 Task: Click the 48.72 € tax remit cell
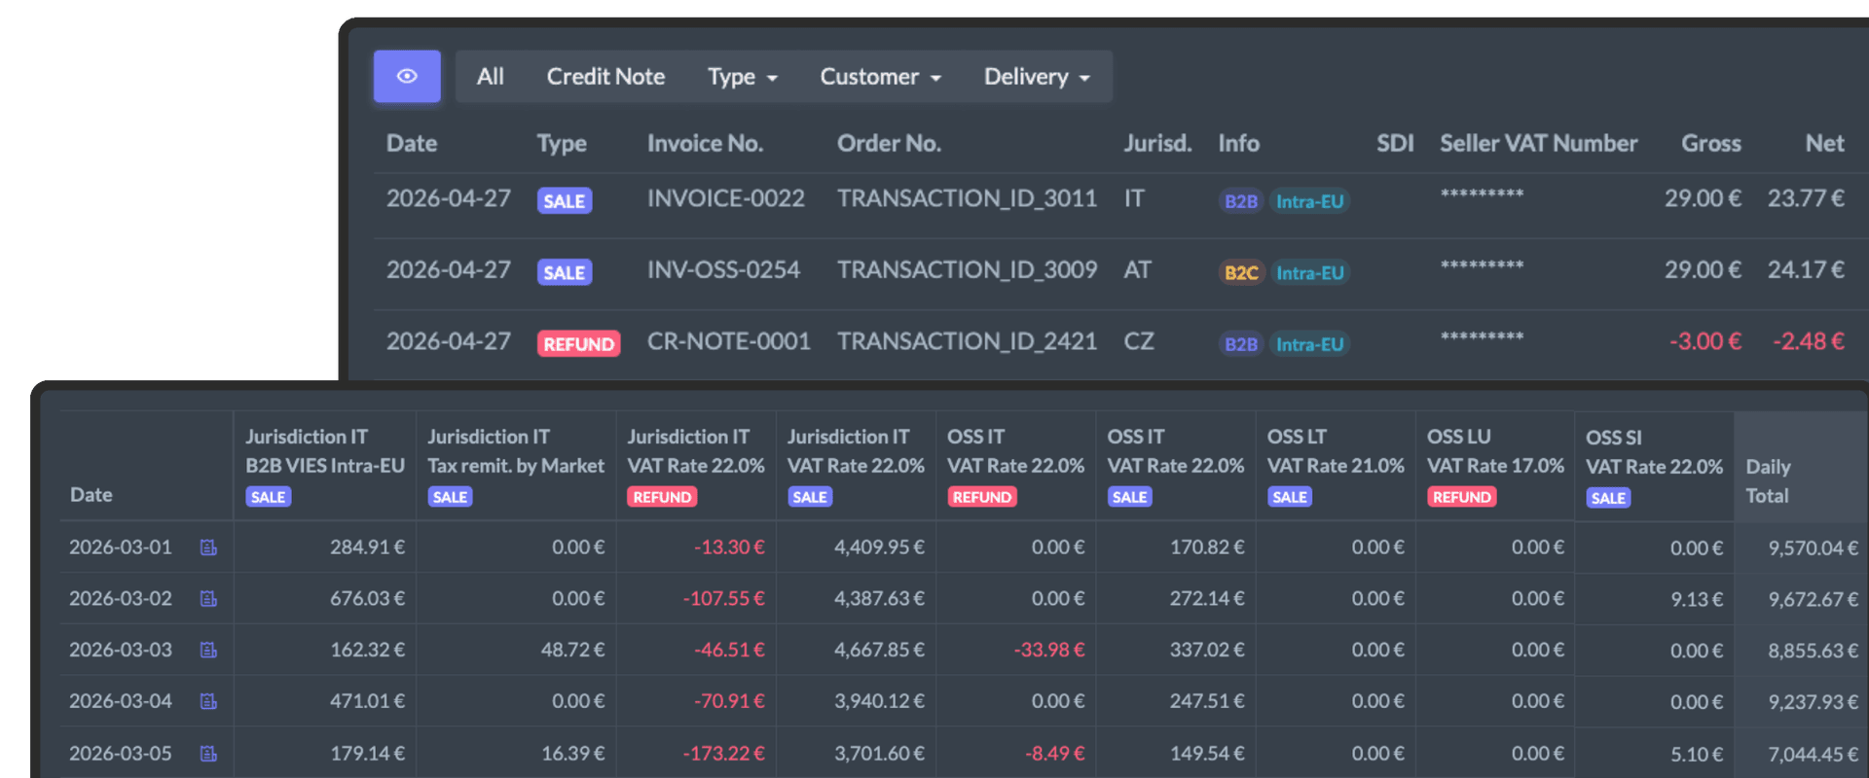pos(573,650)
